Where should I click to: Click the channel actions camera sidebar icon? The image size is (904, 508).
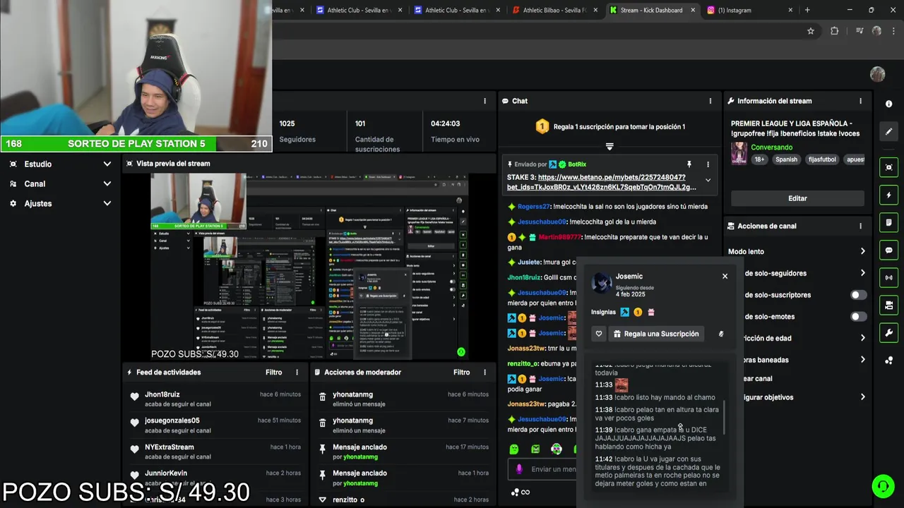click(x=888, y=305)
